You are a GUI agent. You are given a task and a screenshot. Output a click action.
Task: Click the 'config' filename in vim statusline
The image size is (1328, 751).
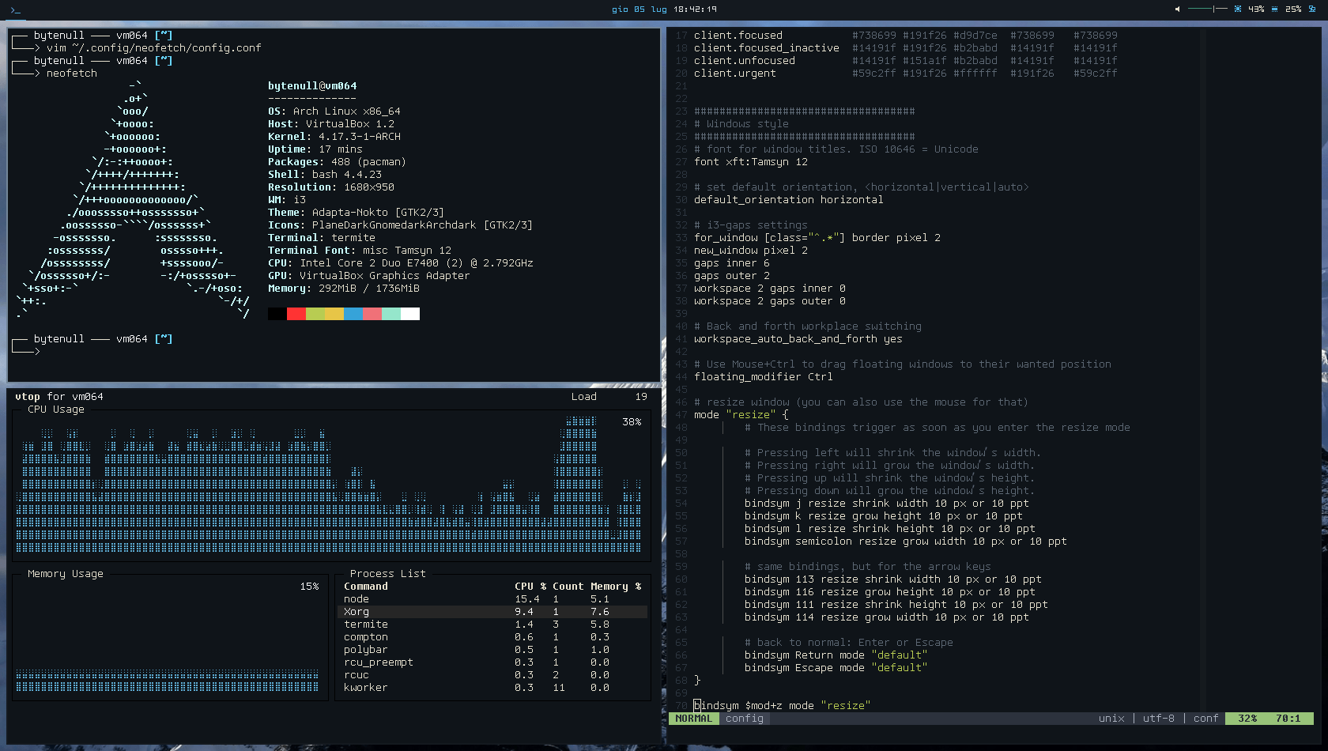pyautogui.click(x=745, y=719)
